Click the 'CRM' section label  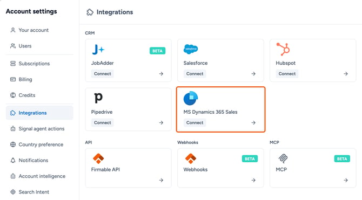[90, 33]
